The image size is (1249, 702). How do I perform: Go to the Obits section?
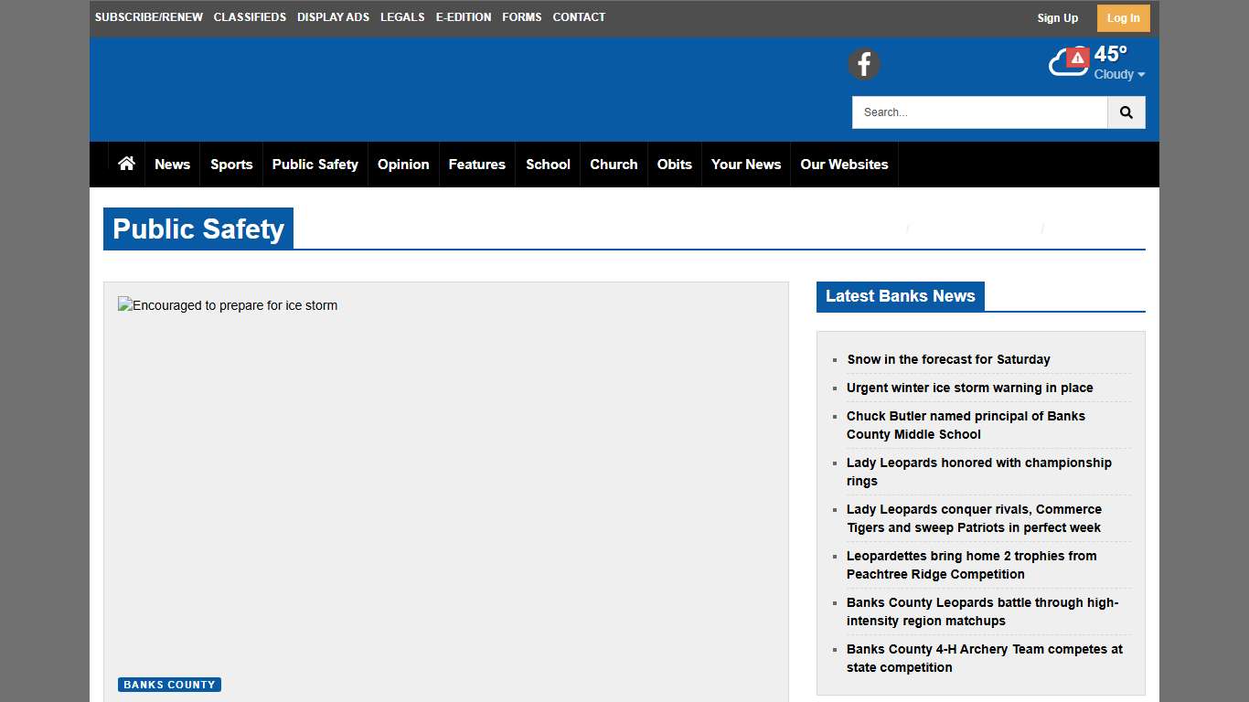pos(674,165)
